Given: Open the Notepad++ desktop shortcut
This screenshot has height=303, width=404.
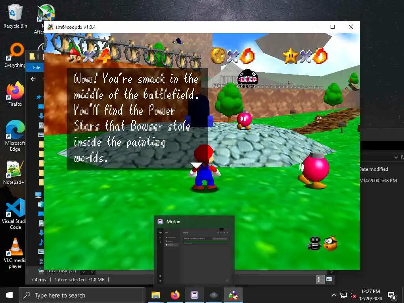Looking at the screenshot, I should click(14, 173).
